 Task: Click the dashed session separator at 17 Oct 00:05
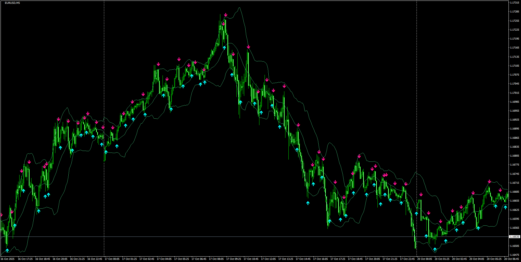coord(104,130)
